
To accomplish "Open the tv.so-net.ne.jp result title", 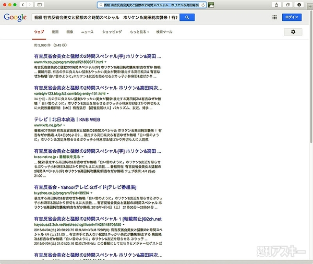I will click(x=98, y=151).
